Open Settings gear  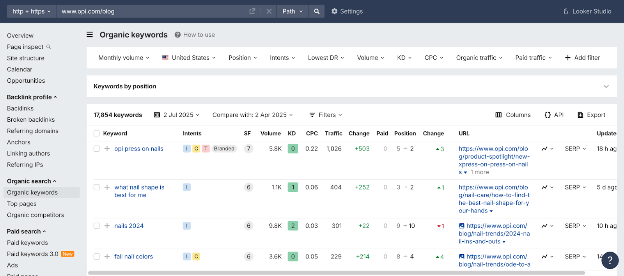(347, 11)
